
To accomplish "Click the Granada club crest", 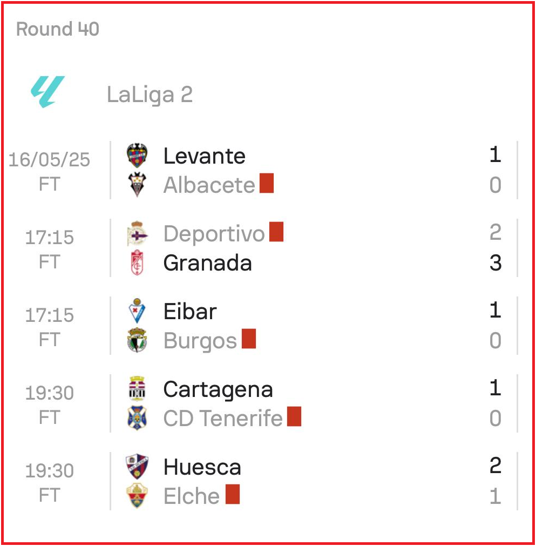I will point(137,262).
